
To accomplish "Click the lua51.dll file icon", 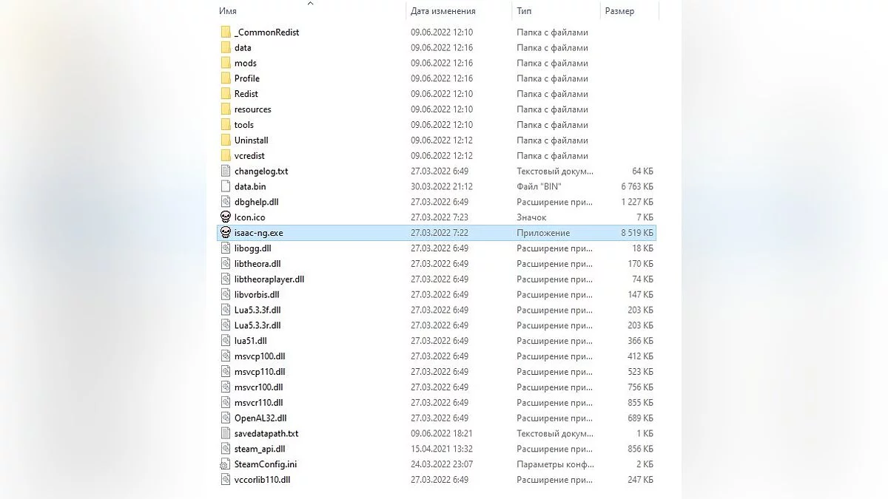I will tap(226, 341).
